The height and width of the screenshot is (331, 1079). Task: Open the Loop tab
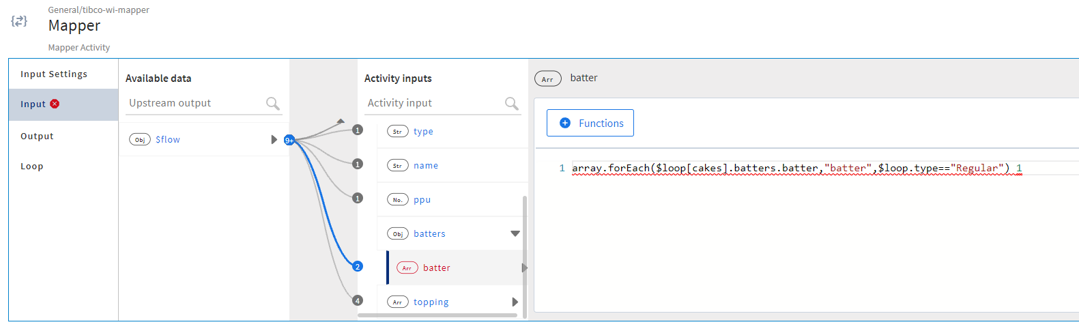coord(32,166)
